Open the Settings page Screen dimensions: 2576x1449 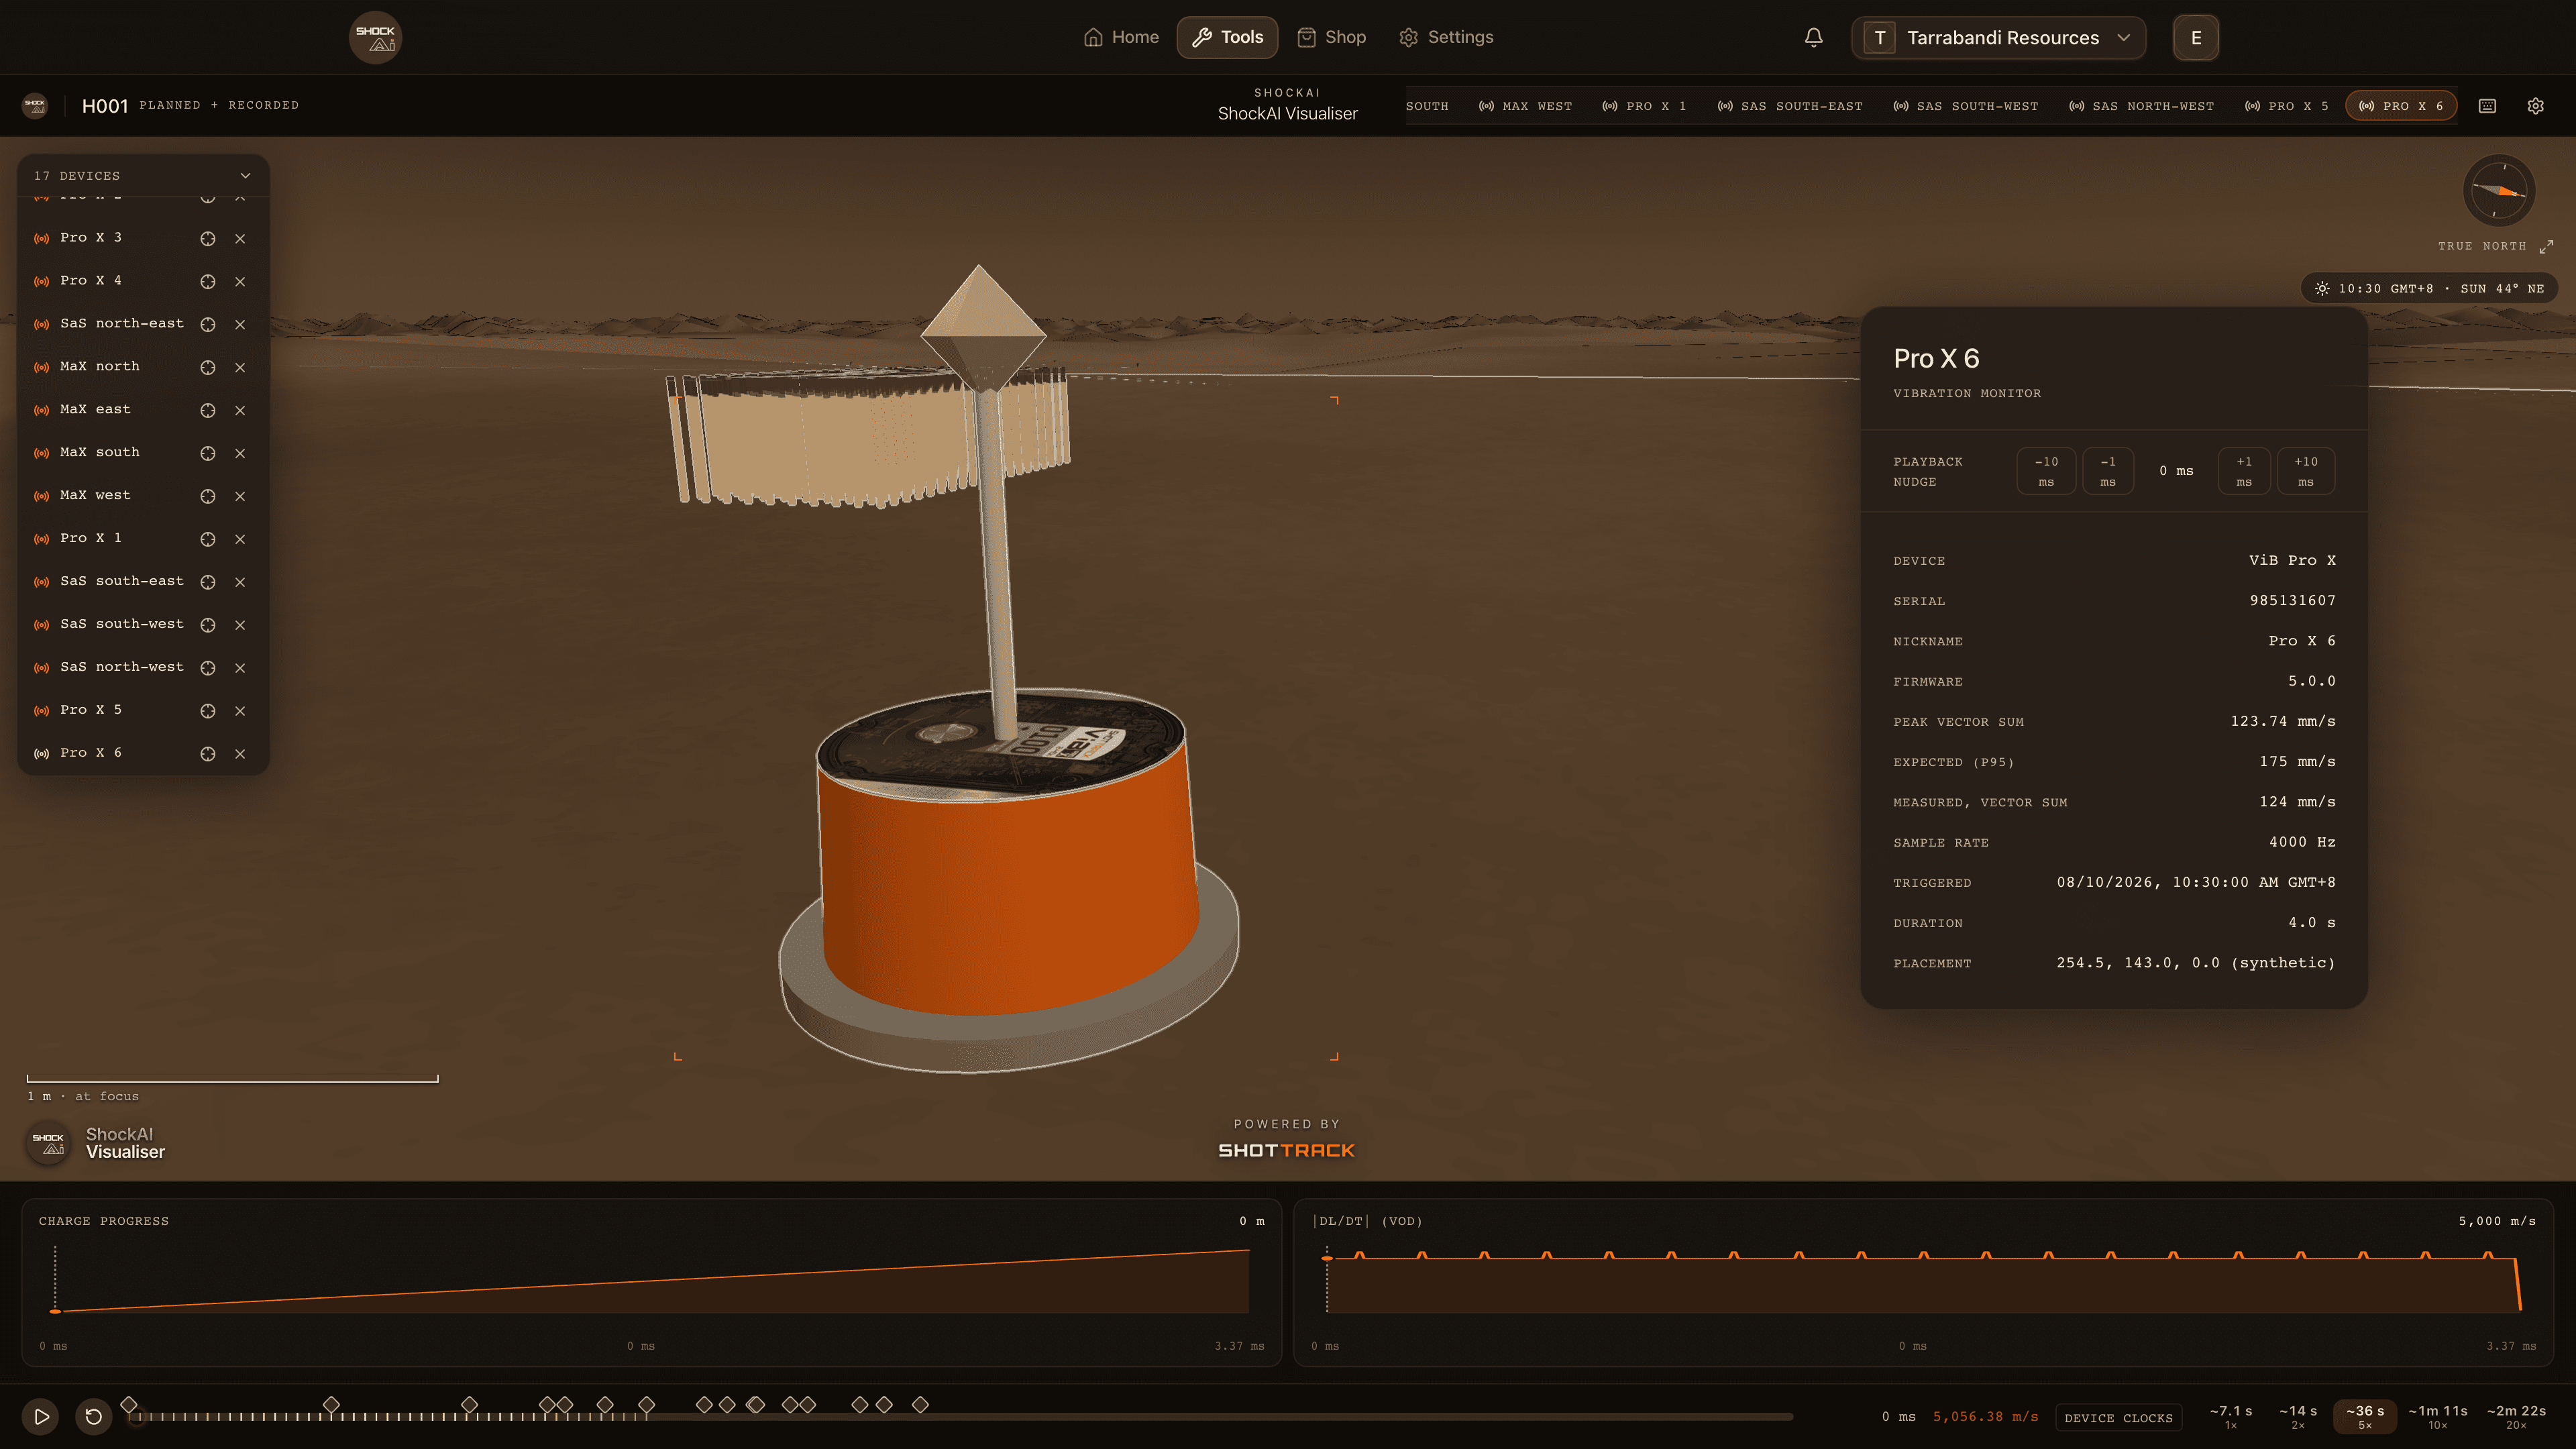pos(1446,37)
